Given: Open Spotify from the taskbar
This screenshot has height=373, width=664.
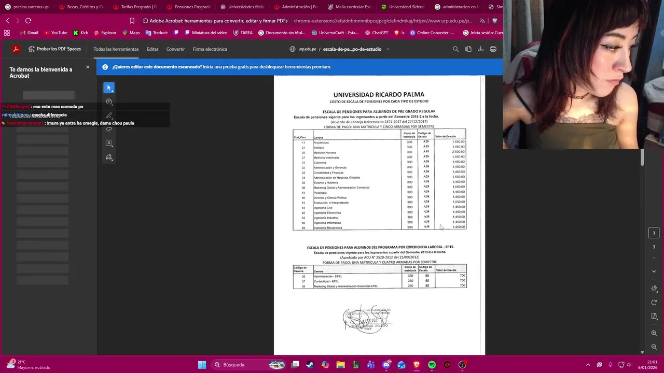Looking at the screenshot, I should point(432,365).
